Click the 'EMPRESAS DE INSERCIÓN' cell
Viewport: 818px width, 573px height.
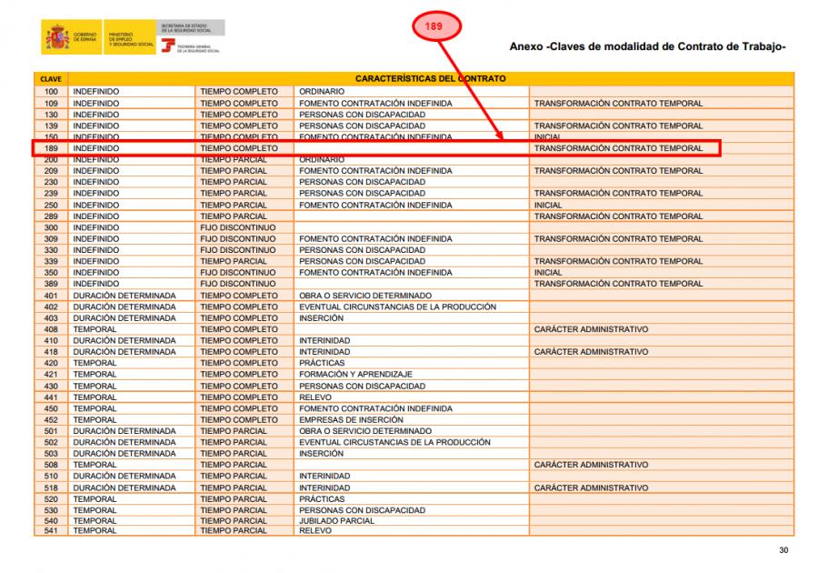click(351, 420)
